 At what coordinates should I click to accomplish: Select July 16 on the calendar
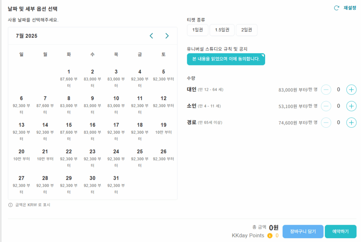[92, 132]
